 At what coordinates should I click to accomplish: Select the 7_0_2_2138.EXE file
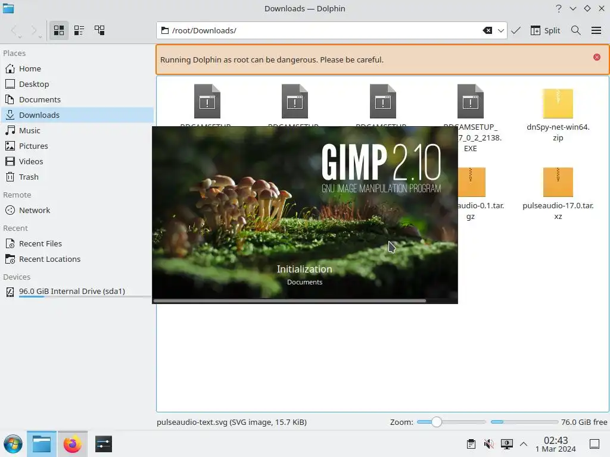(x=471, y=118)
